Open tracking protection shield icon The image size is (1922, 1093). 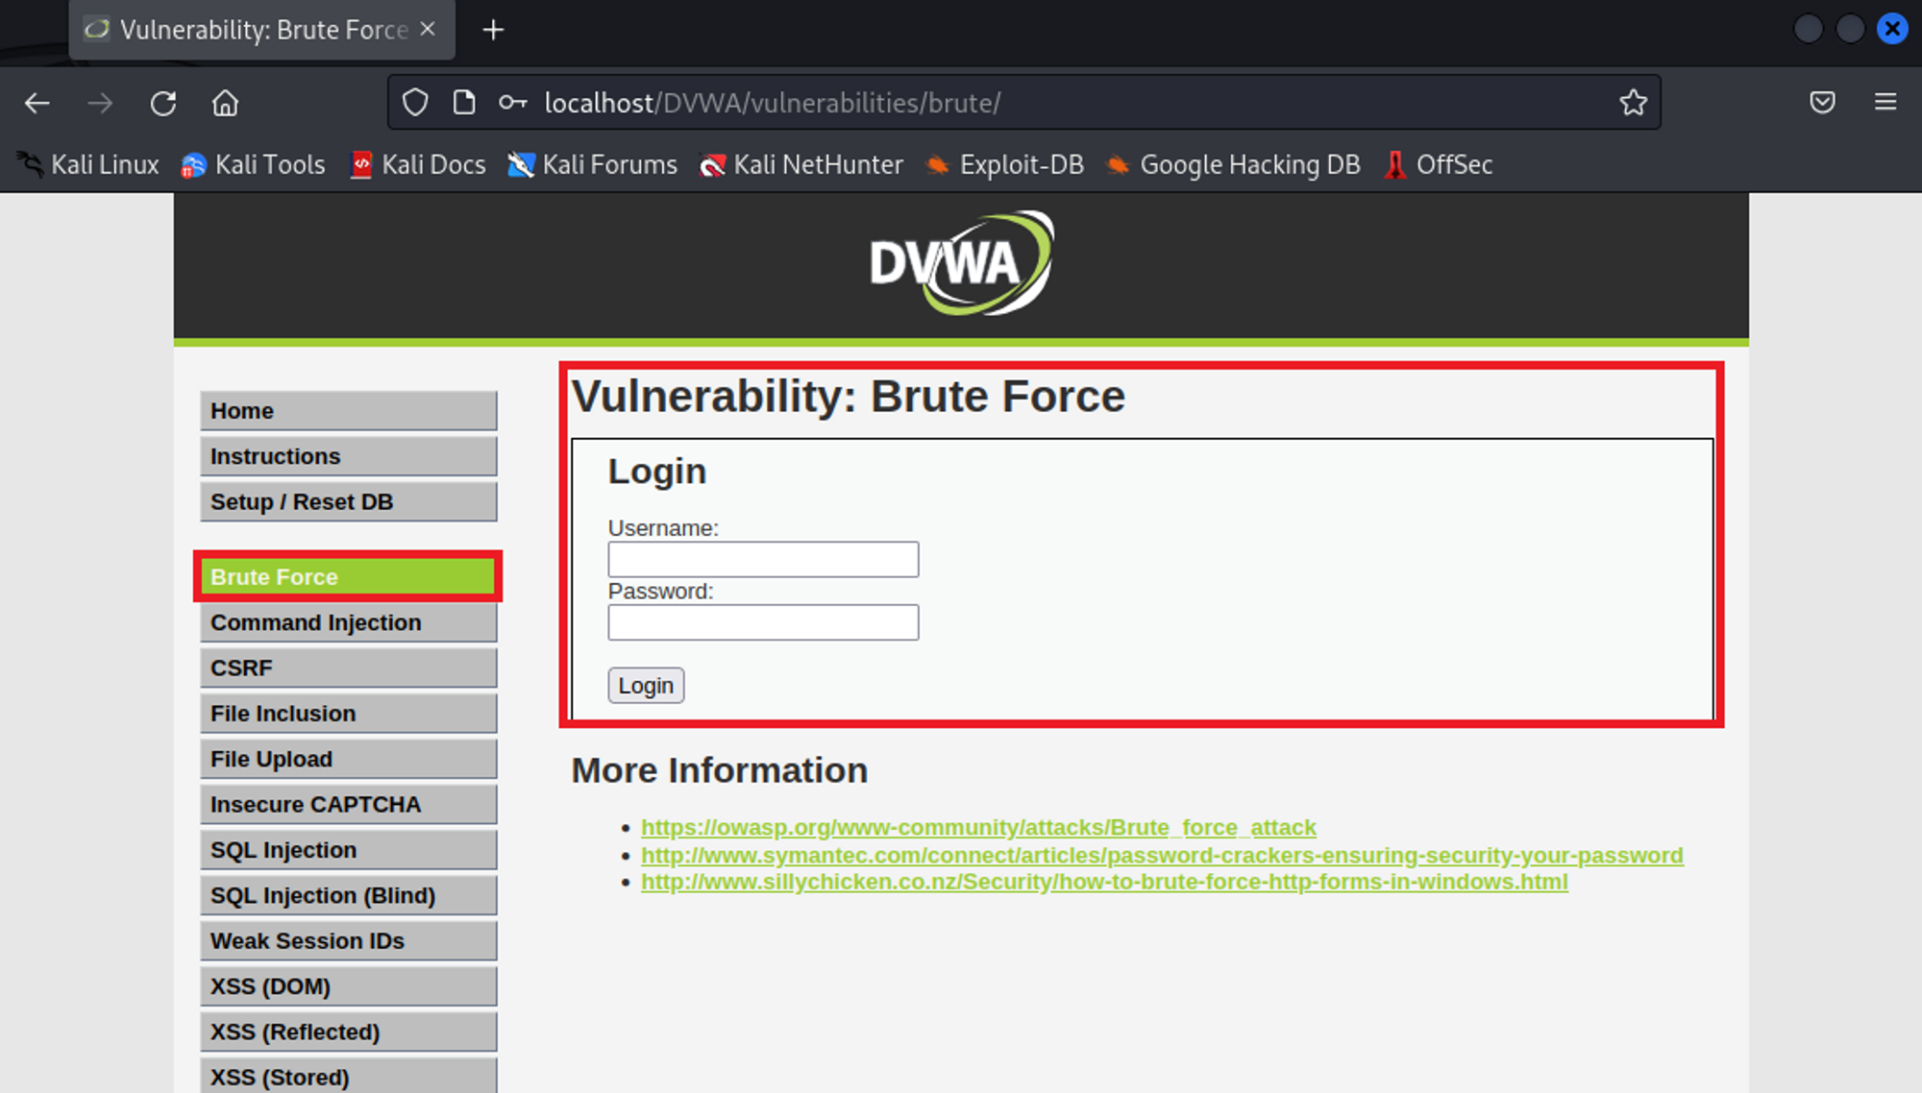(x=415, y=103)
